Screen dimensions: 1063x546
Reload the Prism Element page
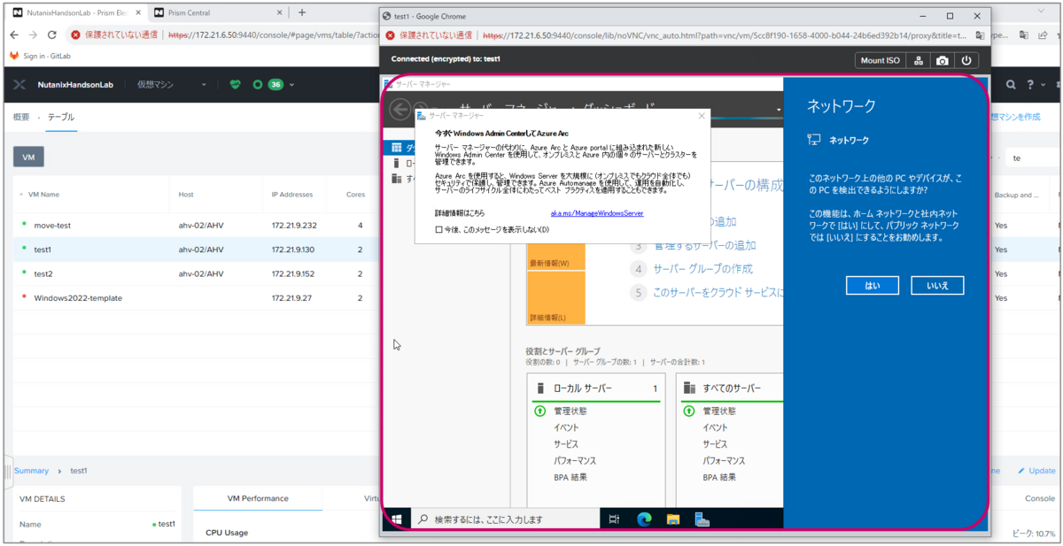pyautogui.click(x=52, y=35)
